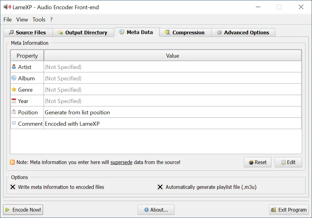The width and height of the screenshot is (312, 218).
Task: Click the folder arrow icon on Output Directory tab
Action: 60,33
